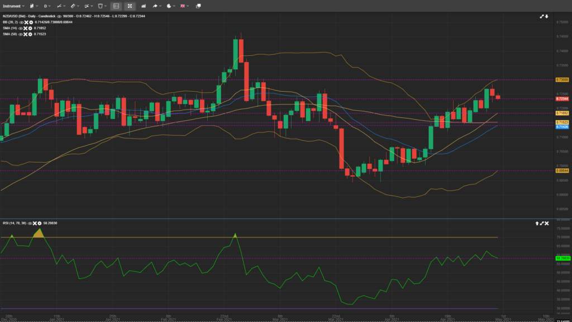Open settings gear for SMA (14)
Screen dimensions: 572x322
click(x=30, y=28)
